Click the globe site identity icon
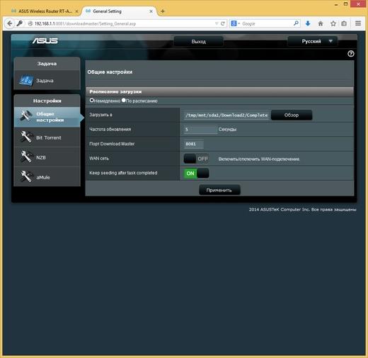368x358 pixels. click(30, 23)
